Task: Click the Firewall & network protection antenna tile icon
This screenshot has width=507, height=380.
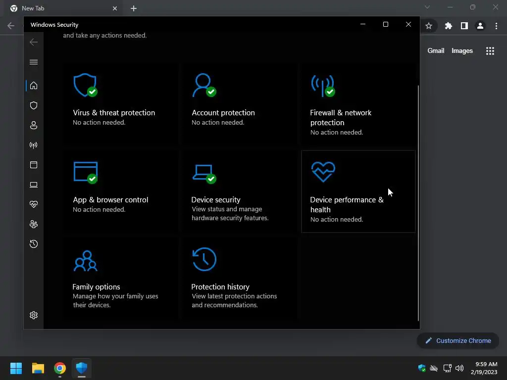Action: (323, 86)
